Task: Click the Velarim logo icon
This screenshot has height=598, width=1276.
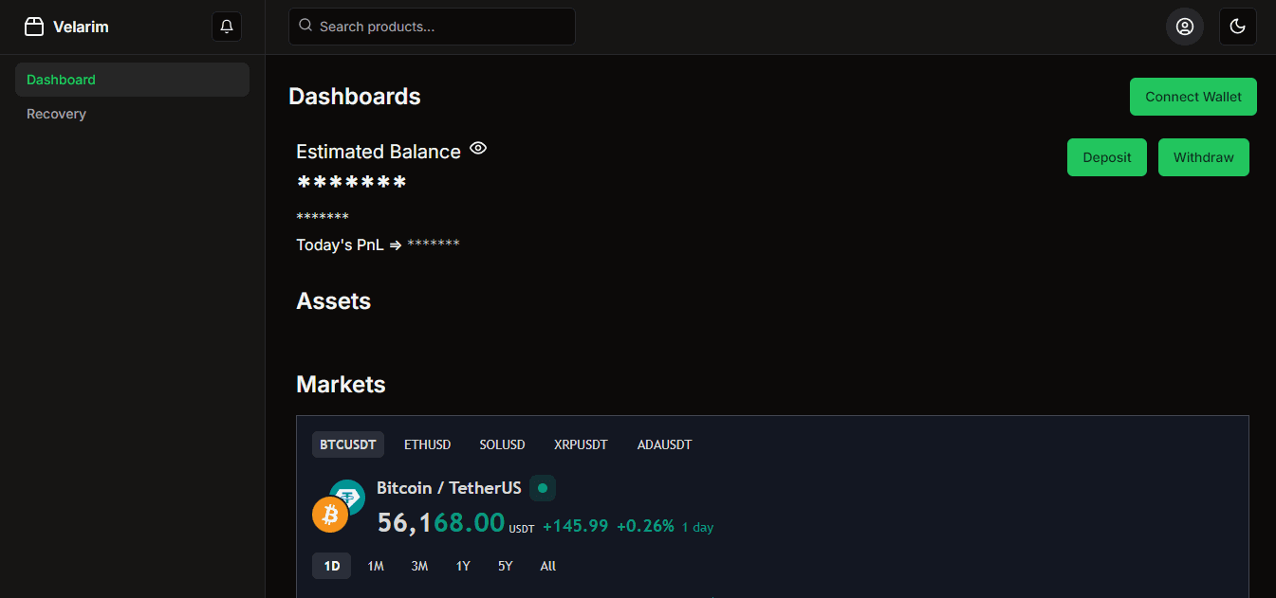Action: click(34, 27)
